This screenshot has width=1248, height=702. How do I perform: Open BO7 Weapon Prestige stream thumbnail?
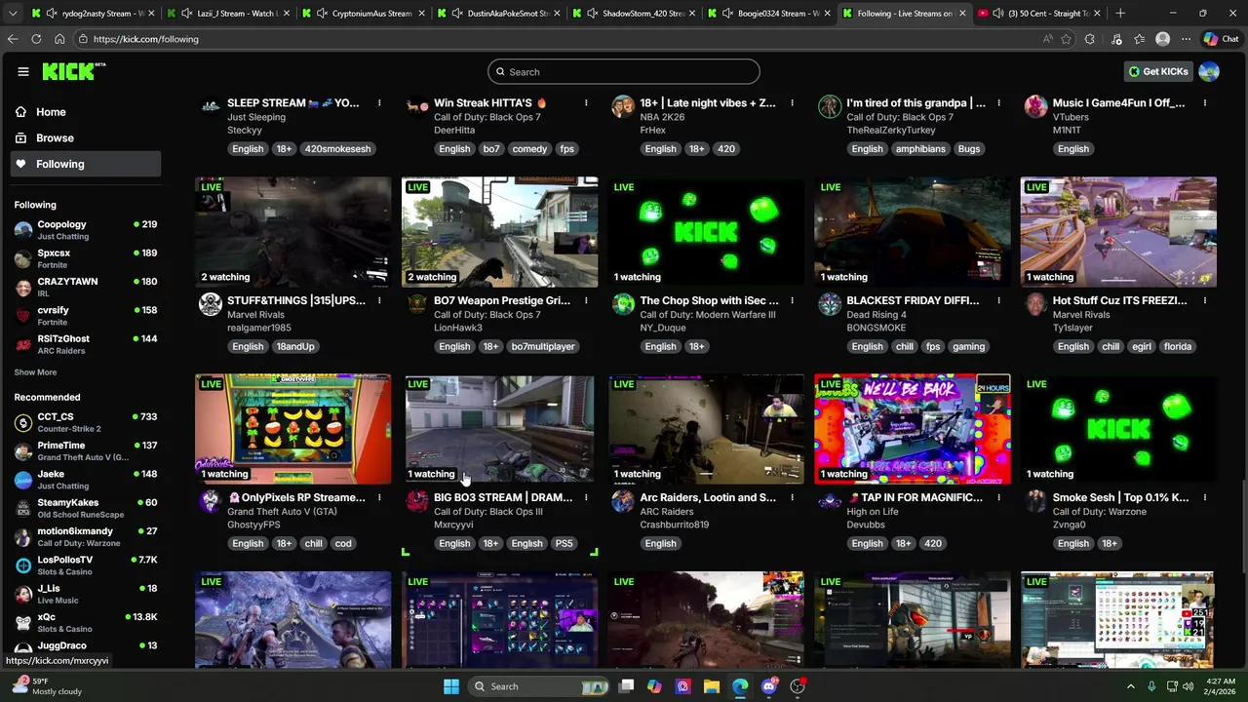[499, 232]
